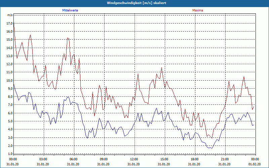The image size is (269, 168).
Task: Click the 31.01.20 date under 21:00
Action: click(x=224, y=164)
